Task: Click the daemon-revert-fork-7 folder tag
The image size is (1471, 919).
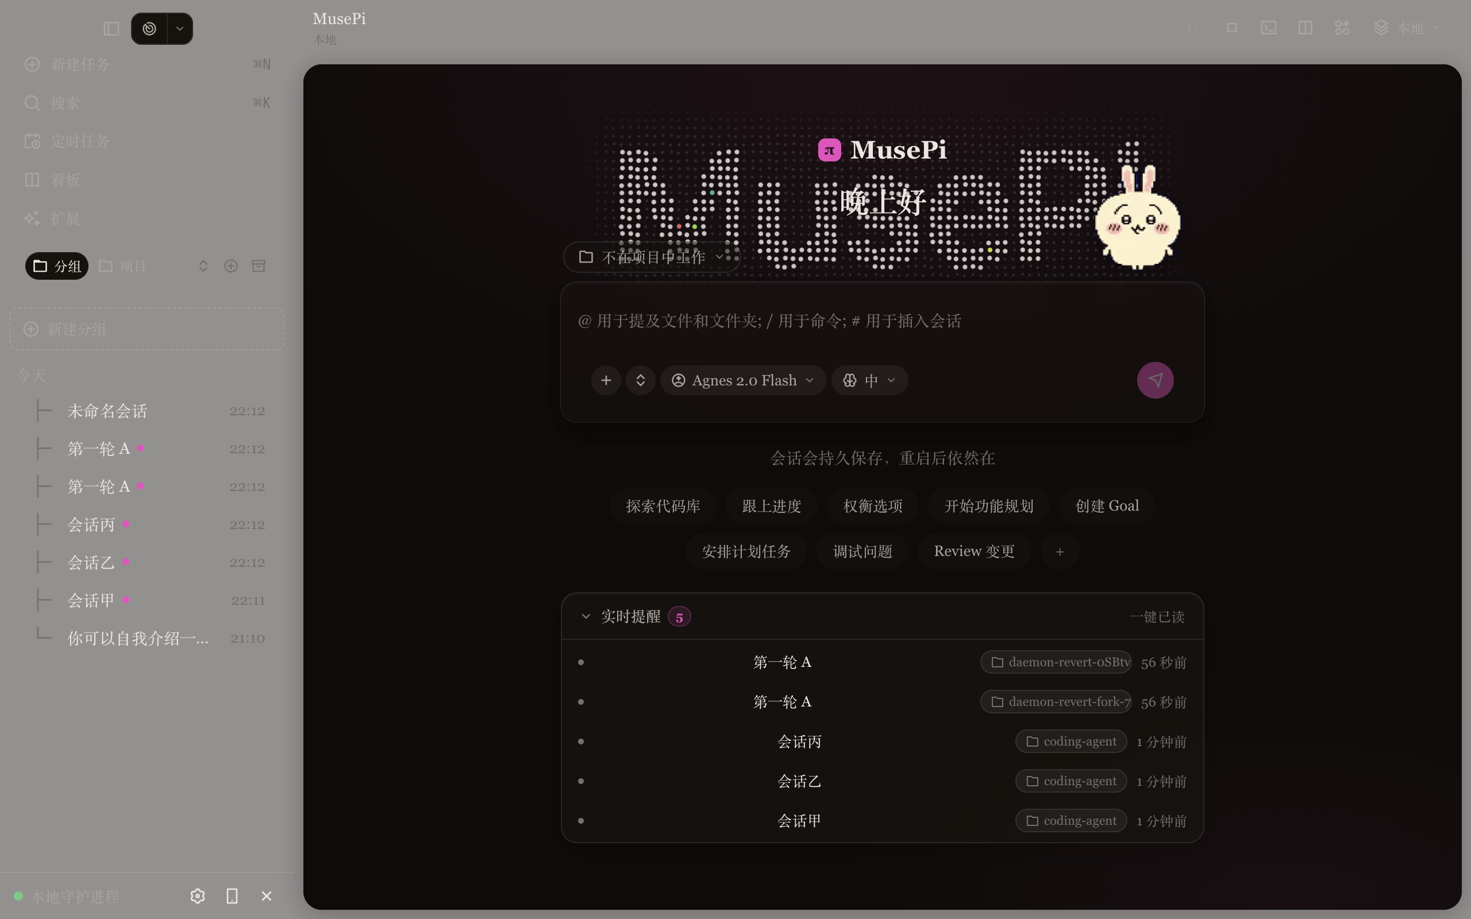Action: 1056,701
